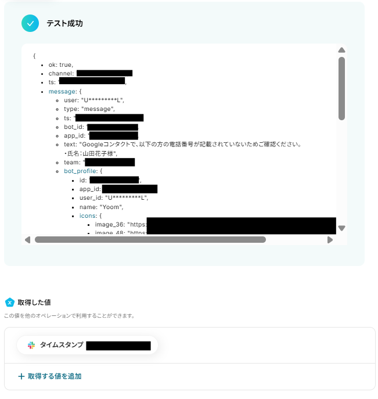
Task: Click the 取得した値 section heading
Action: click(x=34, y=303)
